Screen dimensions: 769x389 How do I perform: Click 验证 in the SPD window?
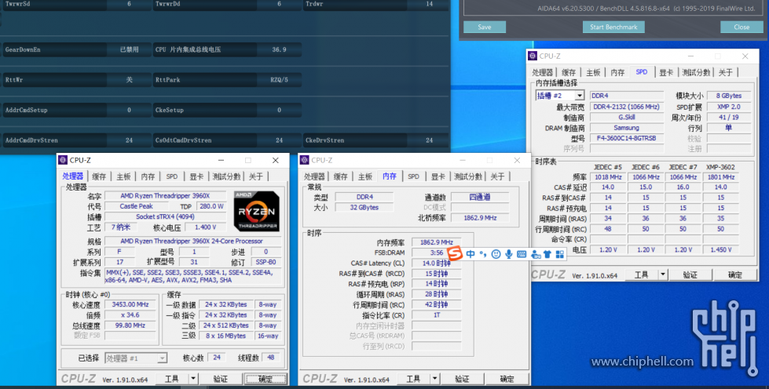tap(690, 274)
